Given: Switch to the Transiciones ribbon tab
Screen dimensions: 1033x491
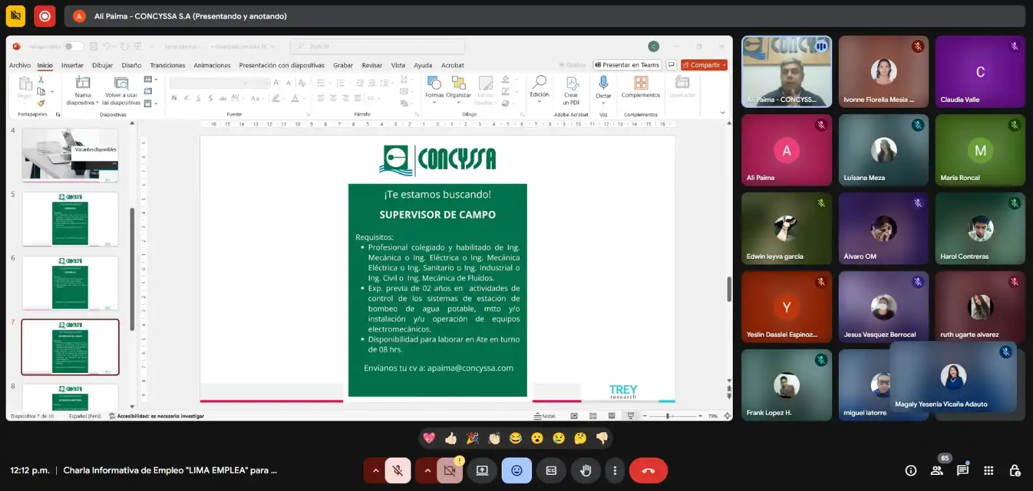Looking at the screenshot, I should pyautogui.click(x=167, y=65).
